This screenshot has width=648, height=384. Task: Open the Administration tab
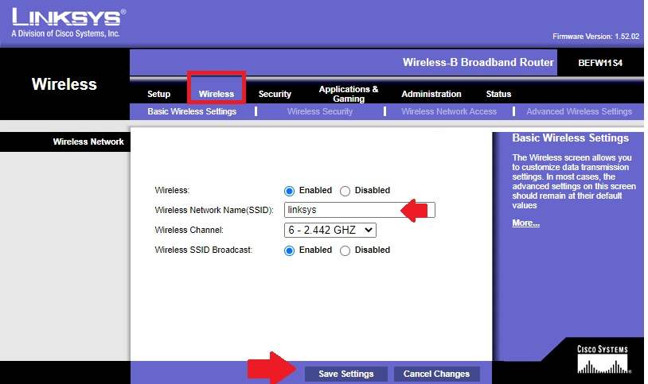431,94
